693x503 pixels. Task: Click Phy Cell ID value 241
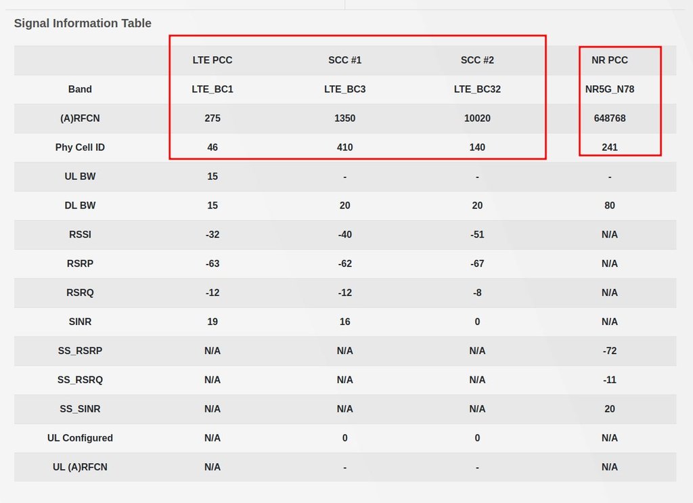tap(610, 148)
